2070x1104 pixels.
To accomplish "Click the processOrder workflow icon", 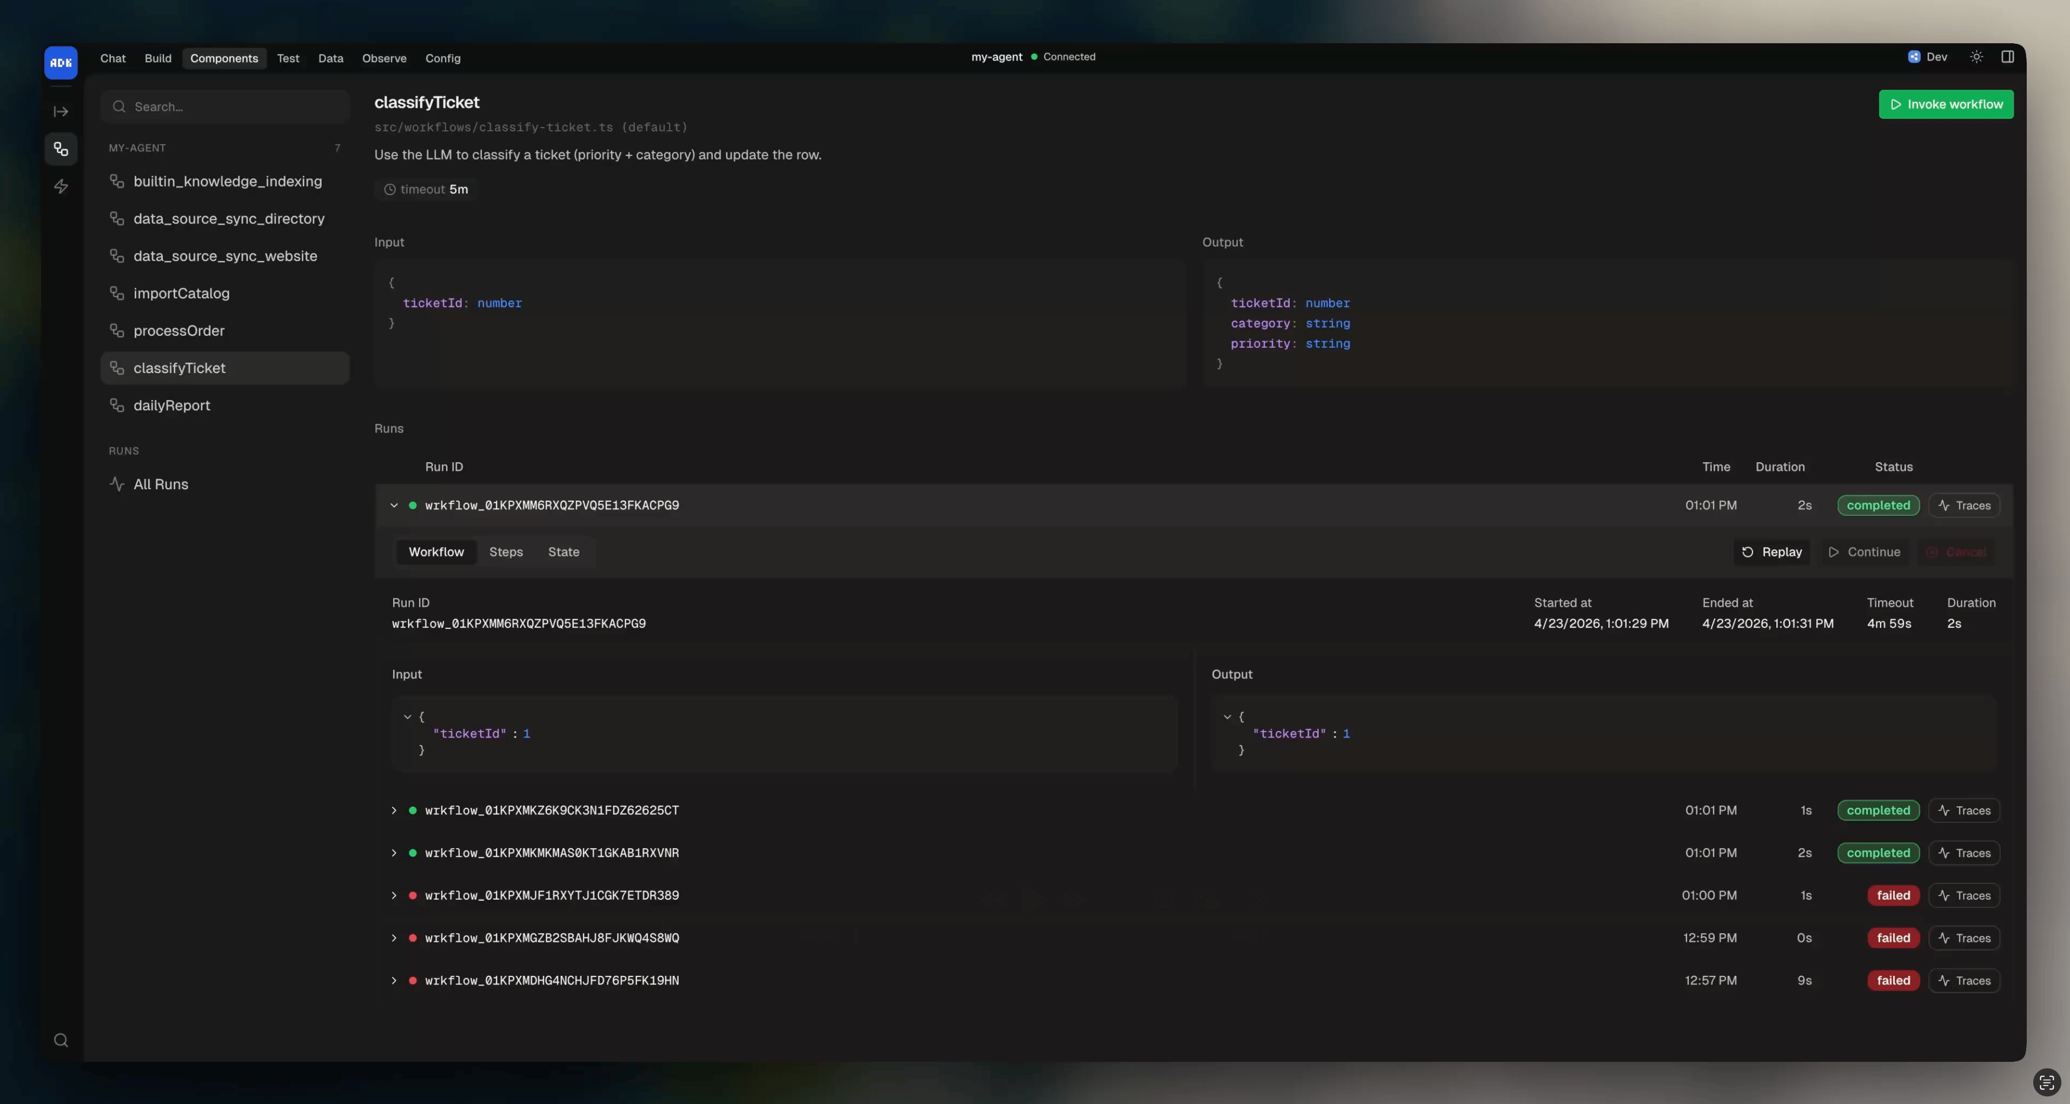I will coord(116,330).
